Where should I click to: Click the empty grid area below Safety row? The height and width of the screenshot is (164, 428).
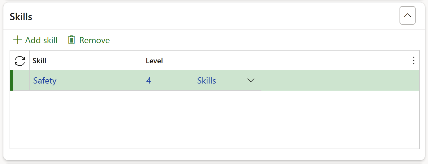click(x=215, y=120)
